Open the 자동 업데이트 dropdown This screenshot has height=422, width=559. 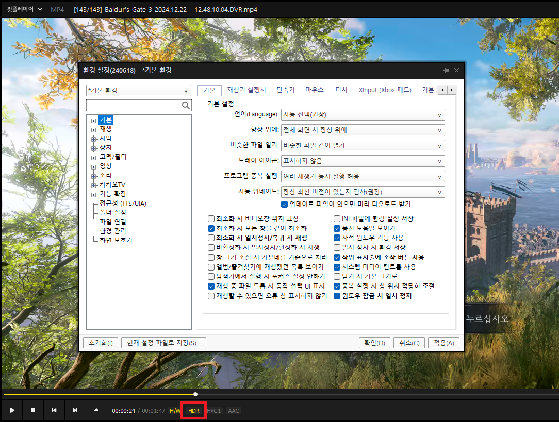pyautogui.click(x=363, y=192)
